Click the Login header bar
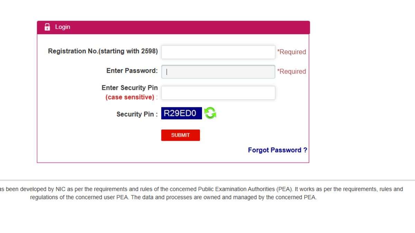The width and height of the screenshot is (415, 233). 173,27
